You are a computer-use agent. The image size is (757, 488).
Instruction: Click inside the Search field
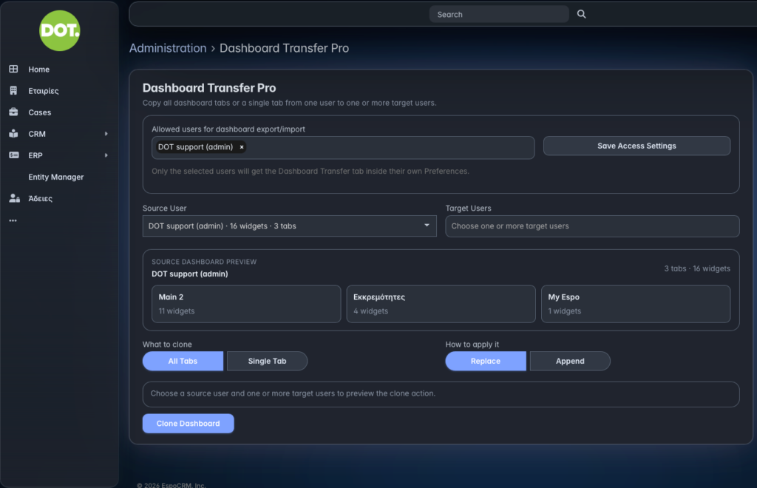tap(499, 14)
